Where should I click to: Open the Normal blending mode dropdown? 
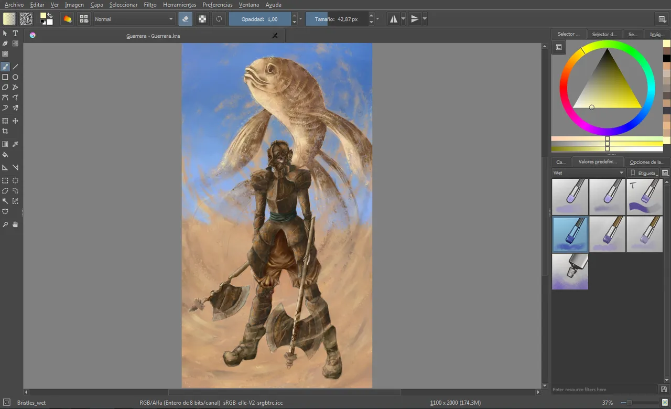coord(134,19)
